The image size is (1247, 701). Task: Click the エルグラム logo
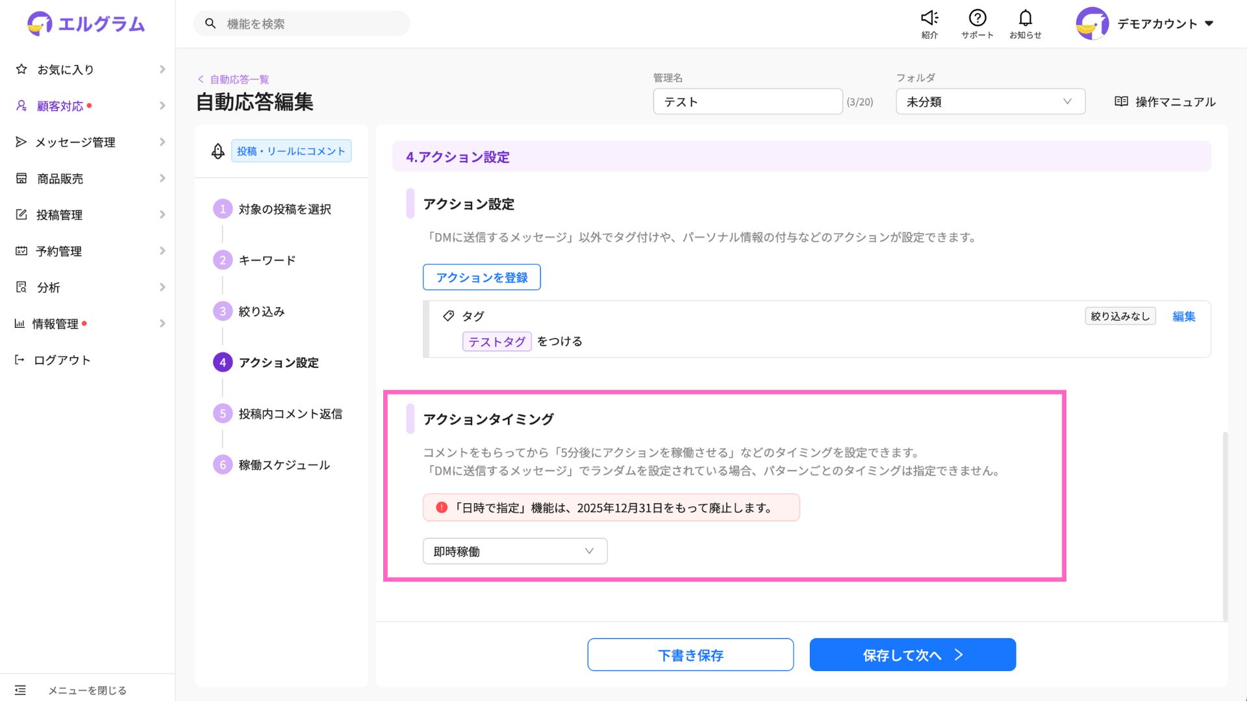tap(86, 24)
